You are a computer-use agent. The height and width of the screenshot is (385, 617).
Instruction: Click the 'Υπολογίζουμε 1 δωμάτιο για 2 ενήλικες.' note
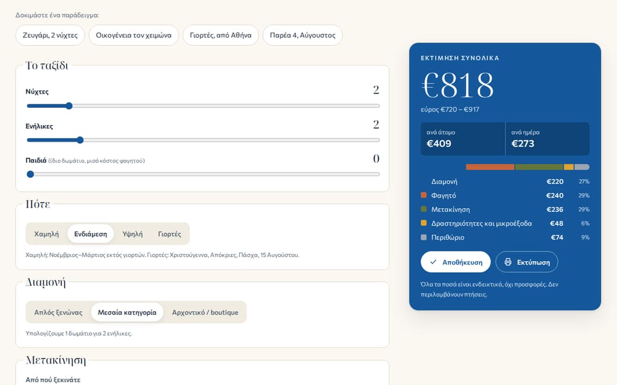pos(79,333)
